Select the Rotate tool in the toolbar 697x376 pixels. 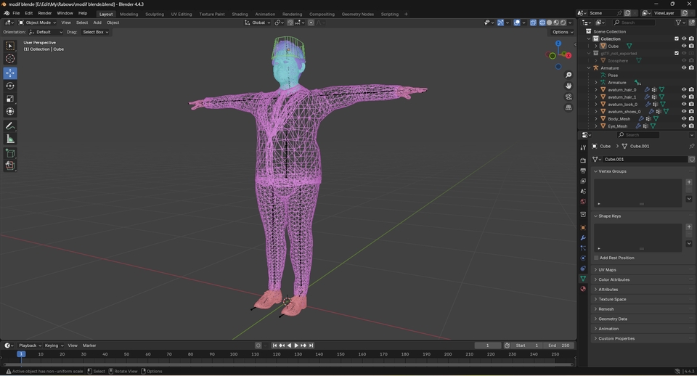(x=10, y=86)
